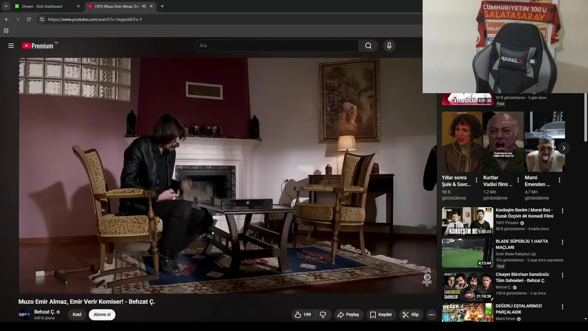Subscribe with Abone ol button
Screen dimensions: 588x331
[102, 314]
